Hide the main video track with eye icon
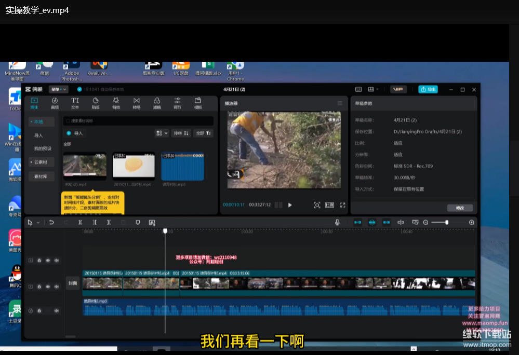Viewport: 519px width, 355px height. pos(48,286)
